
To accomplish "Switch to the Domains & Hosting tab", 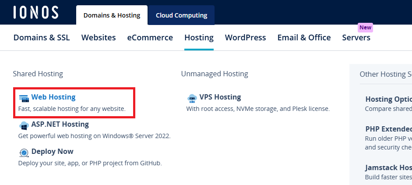I will click(112, 15).
